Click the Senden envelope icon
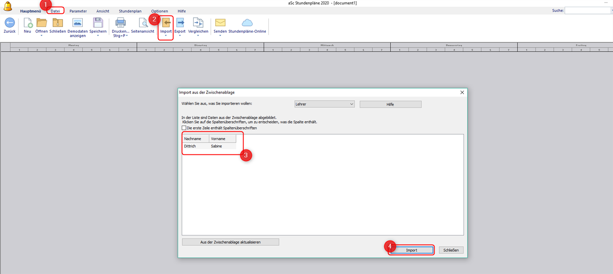Viewport: 613px width, 274px height. [220, 23]
